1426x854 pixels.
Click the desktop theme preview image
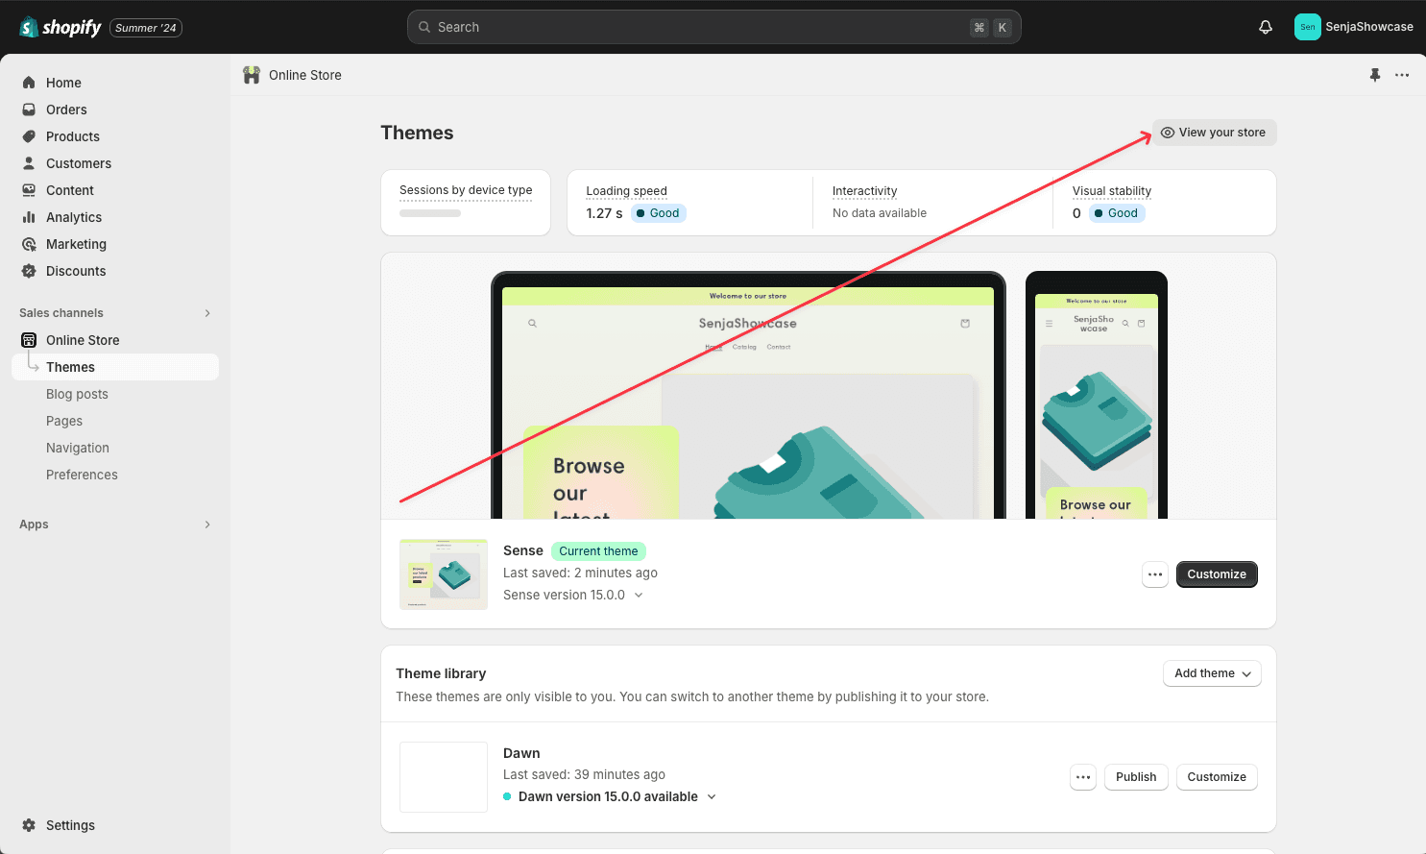pyautogui.click(x=748, y=396)
